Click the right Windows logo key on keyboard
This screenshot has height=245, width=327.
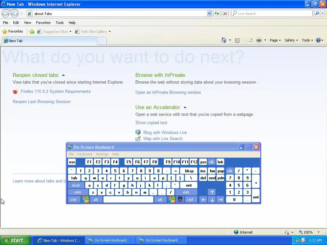tap(171, 200)
